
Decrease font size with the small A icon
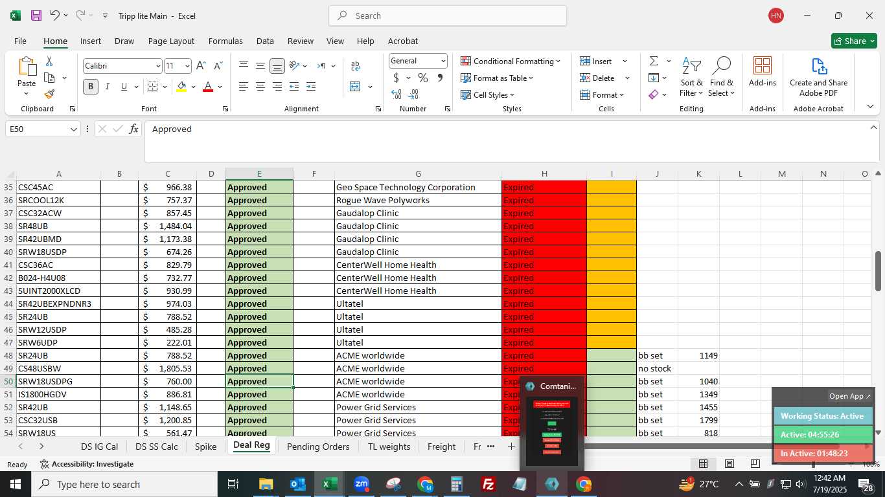click(x=218, y=66)
